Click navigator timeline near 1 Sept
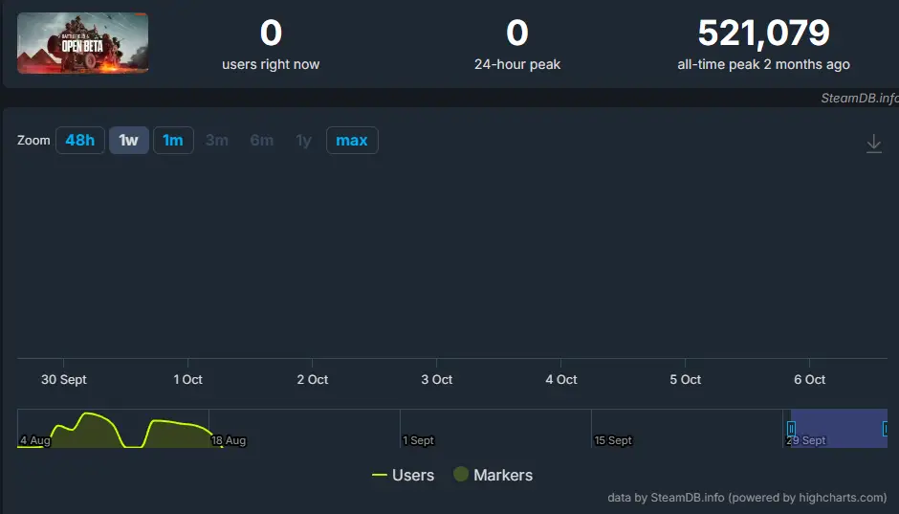Screen dimensions: 899x514 pyautogui.click(x=418, y=429)
